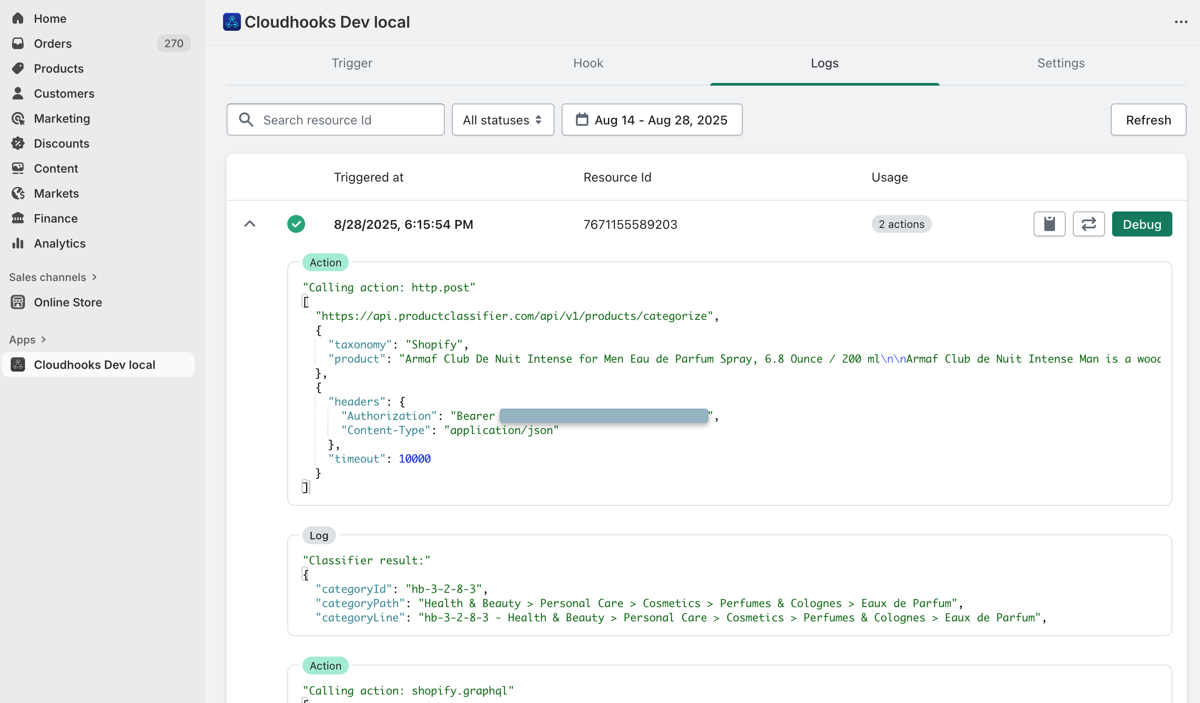The width and height of the screenshot is (1200, 703).
Task: Click the Products tag icon
Action: pyautogui.click(x=18, y=68)
